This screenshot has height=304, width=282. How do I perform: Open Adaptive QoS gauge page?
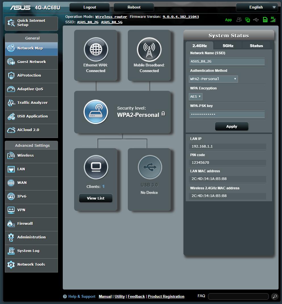(x=32, y=89)
